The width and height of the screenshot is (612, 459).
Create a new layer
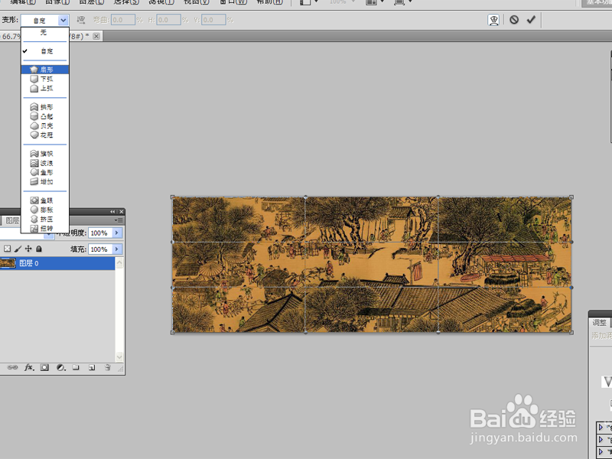coord(92,367)
